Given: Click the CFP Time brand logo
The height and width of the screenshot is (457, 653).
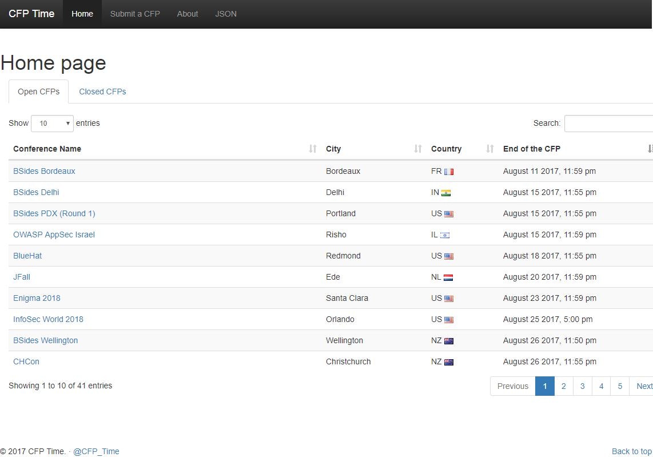Looking at the screenshot, I should [31, 14].
